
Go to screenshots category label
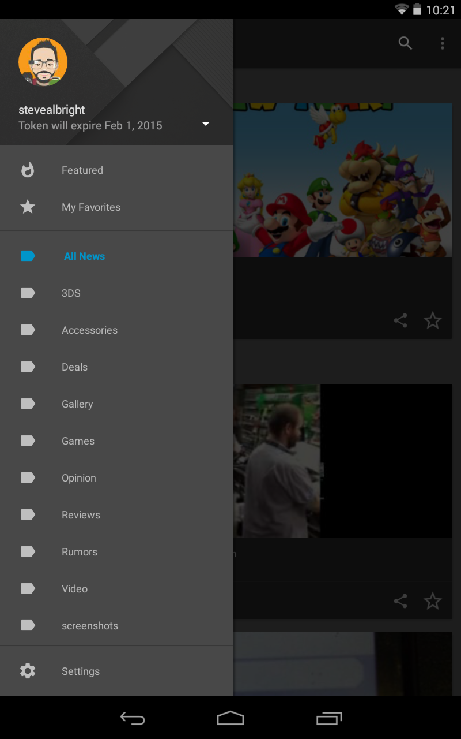click(x=90, y=626)
